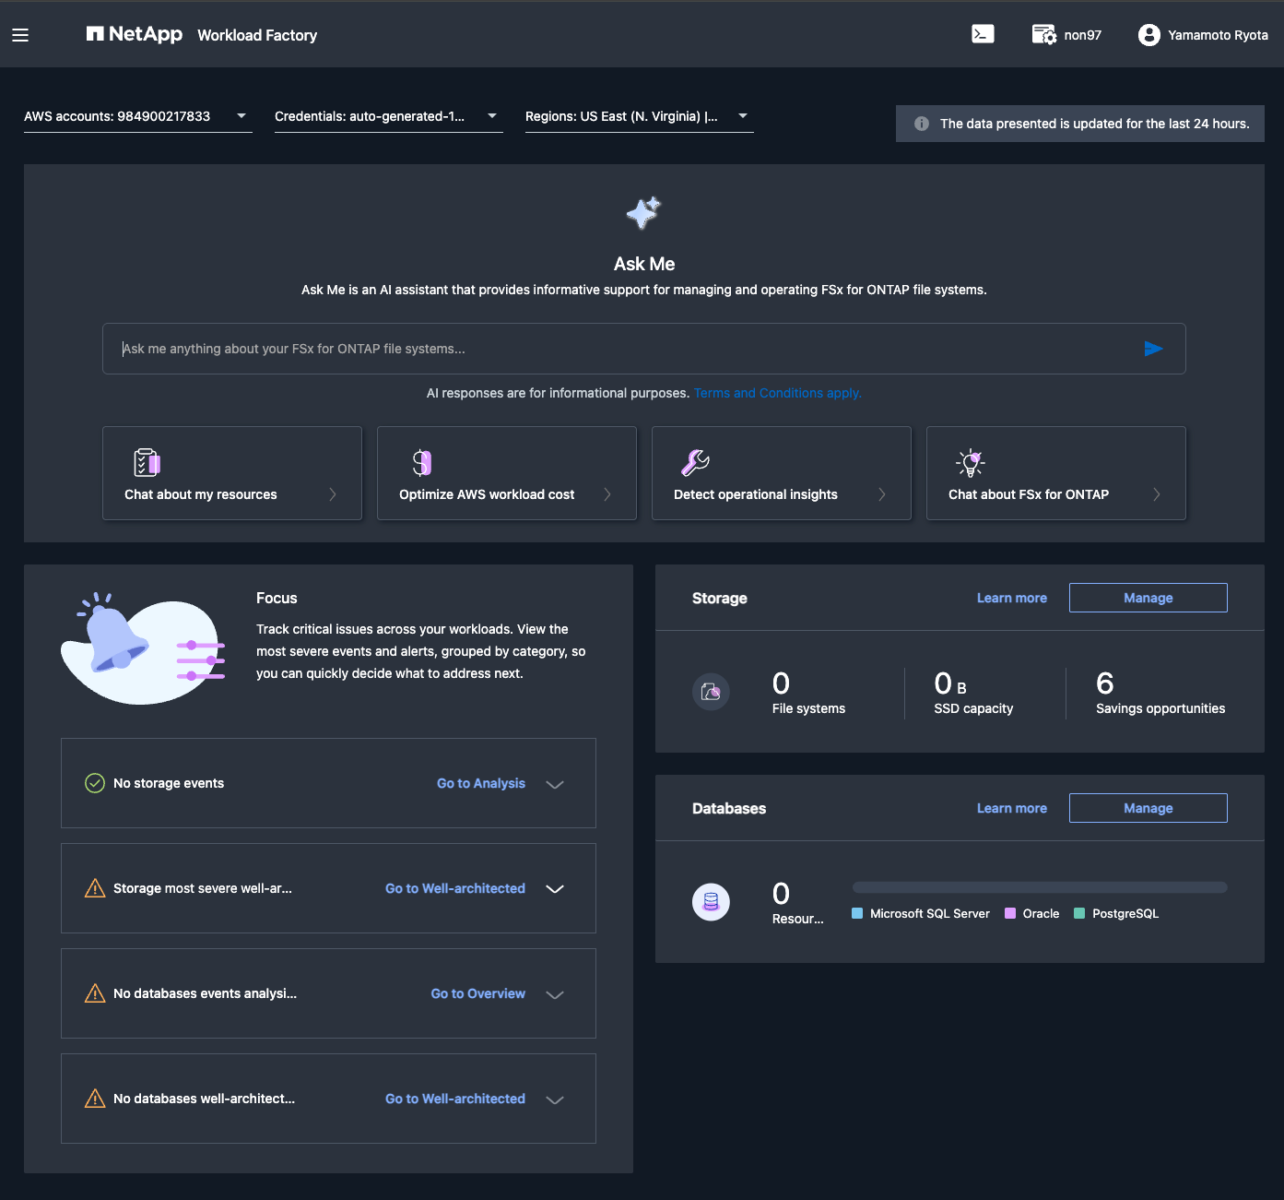Open Terms and Conditions apply link

(778, 393)
